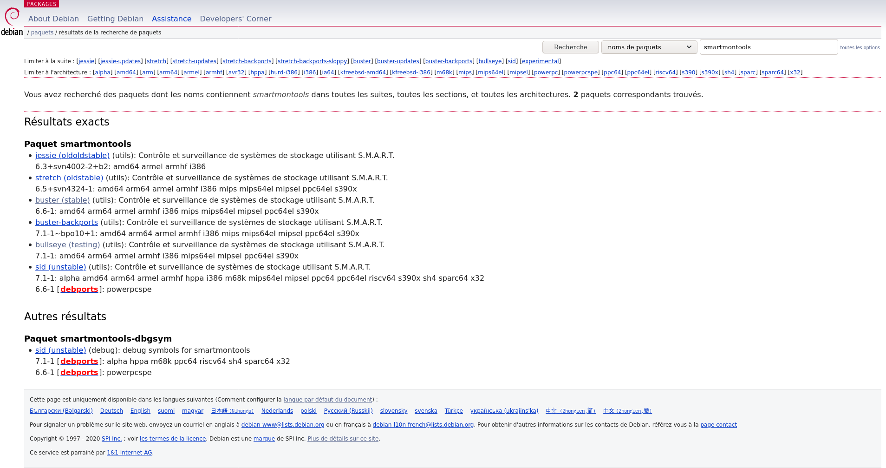Switch page language to English

[140, 411]
